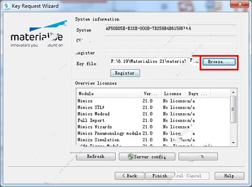Screen dimensions: 252x187
Task: Close the Key Request Wizard window
Action: tap(240, 4)
